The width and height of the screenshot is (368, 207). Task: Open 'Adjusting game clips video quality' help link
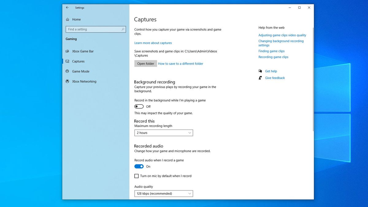(x=282, y=35)
